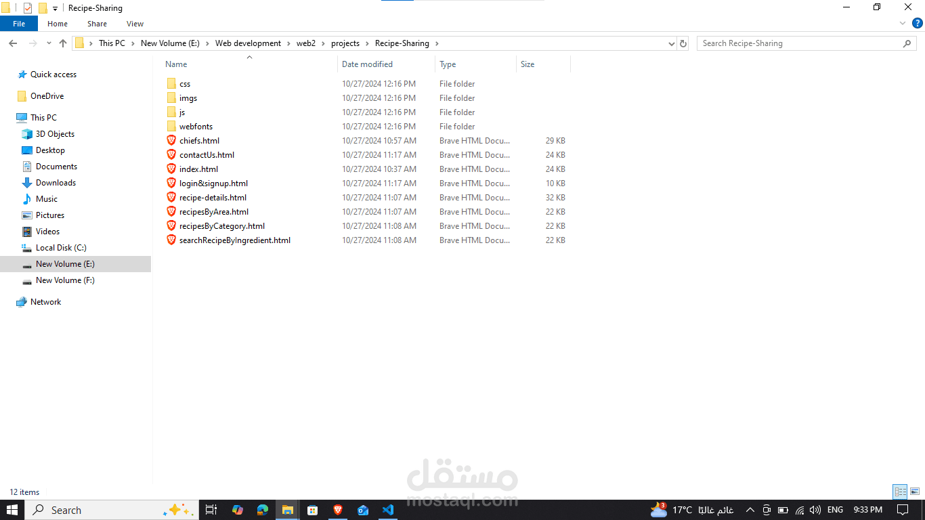Launch Visual Studio Code from the taskbar

(x=387, y=510)
